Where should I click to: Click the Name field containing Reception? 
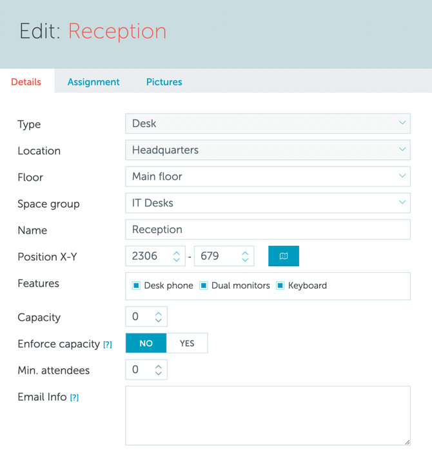[x=268, y=230]
